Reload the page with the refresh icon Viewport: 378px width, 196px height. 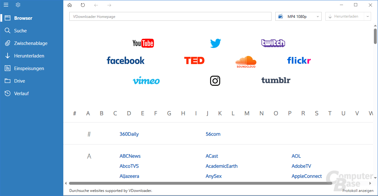click(x=83, y=5)
